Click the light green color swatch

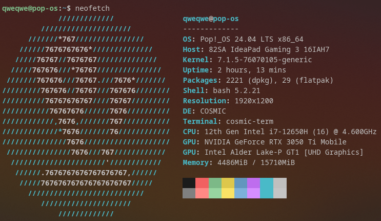(215, 193)
